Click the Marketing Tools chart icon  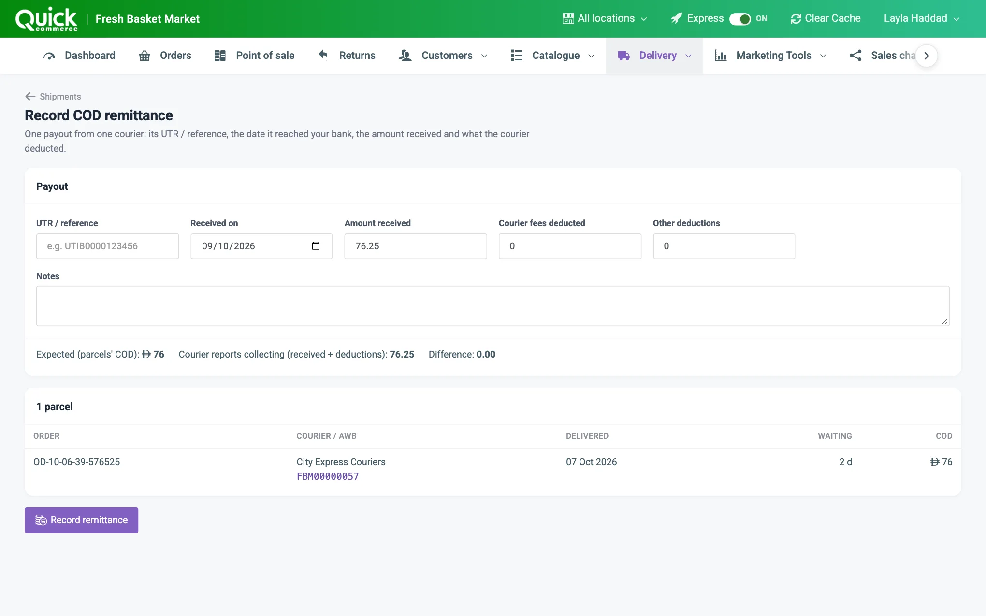point(721,56)
